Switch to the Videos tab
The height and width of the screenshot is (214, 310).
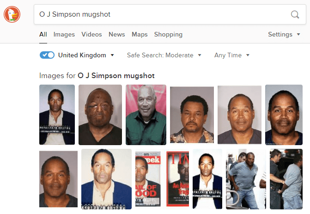91,34
